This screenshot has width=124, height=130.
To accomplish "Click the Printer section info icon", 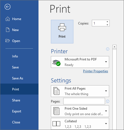I will (108, 49).
